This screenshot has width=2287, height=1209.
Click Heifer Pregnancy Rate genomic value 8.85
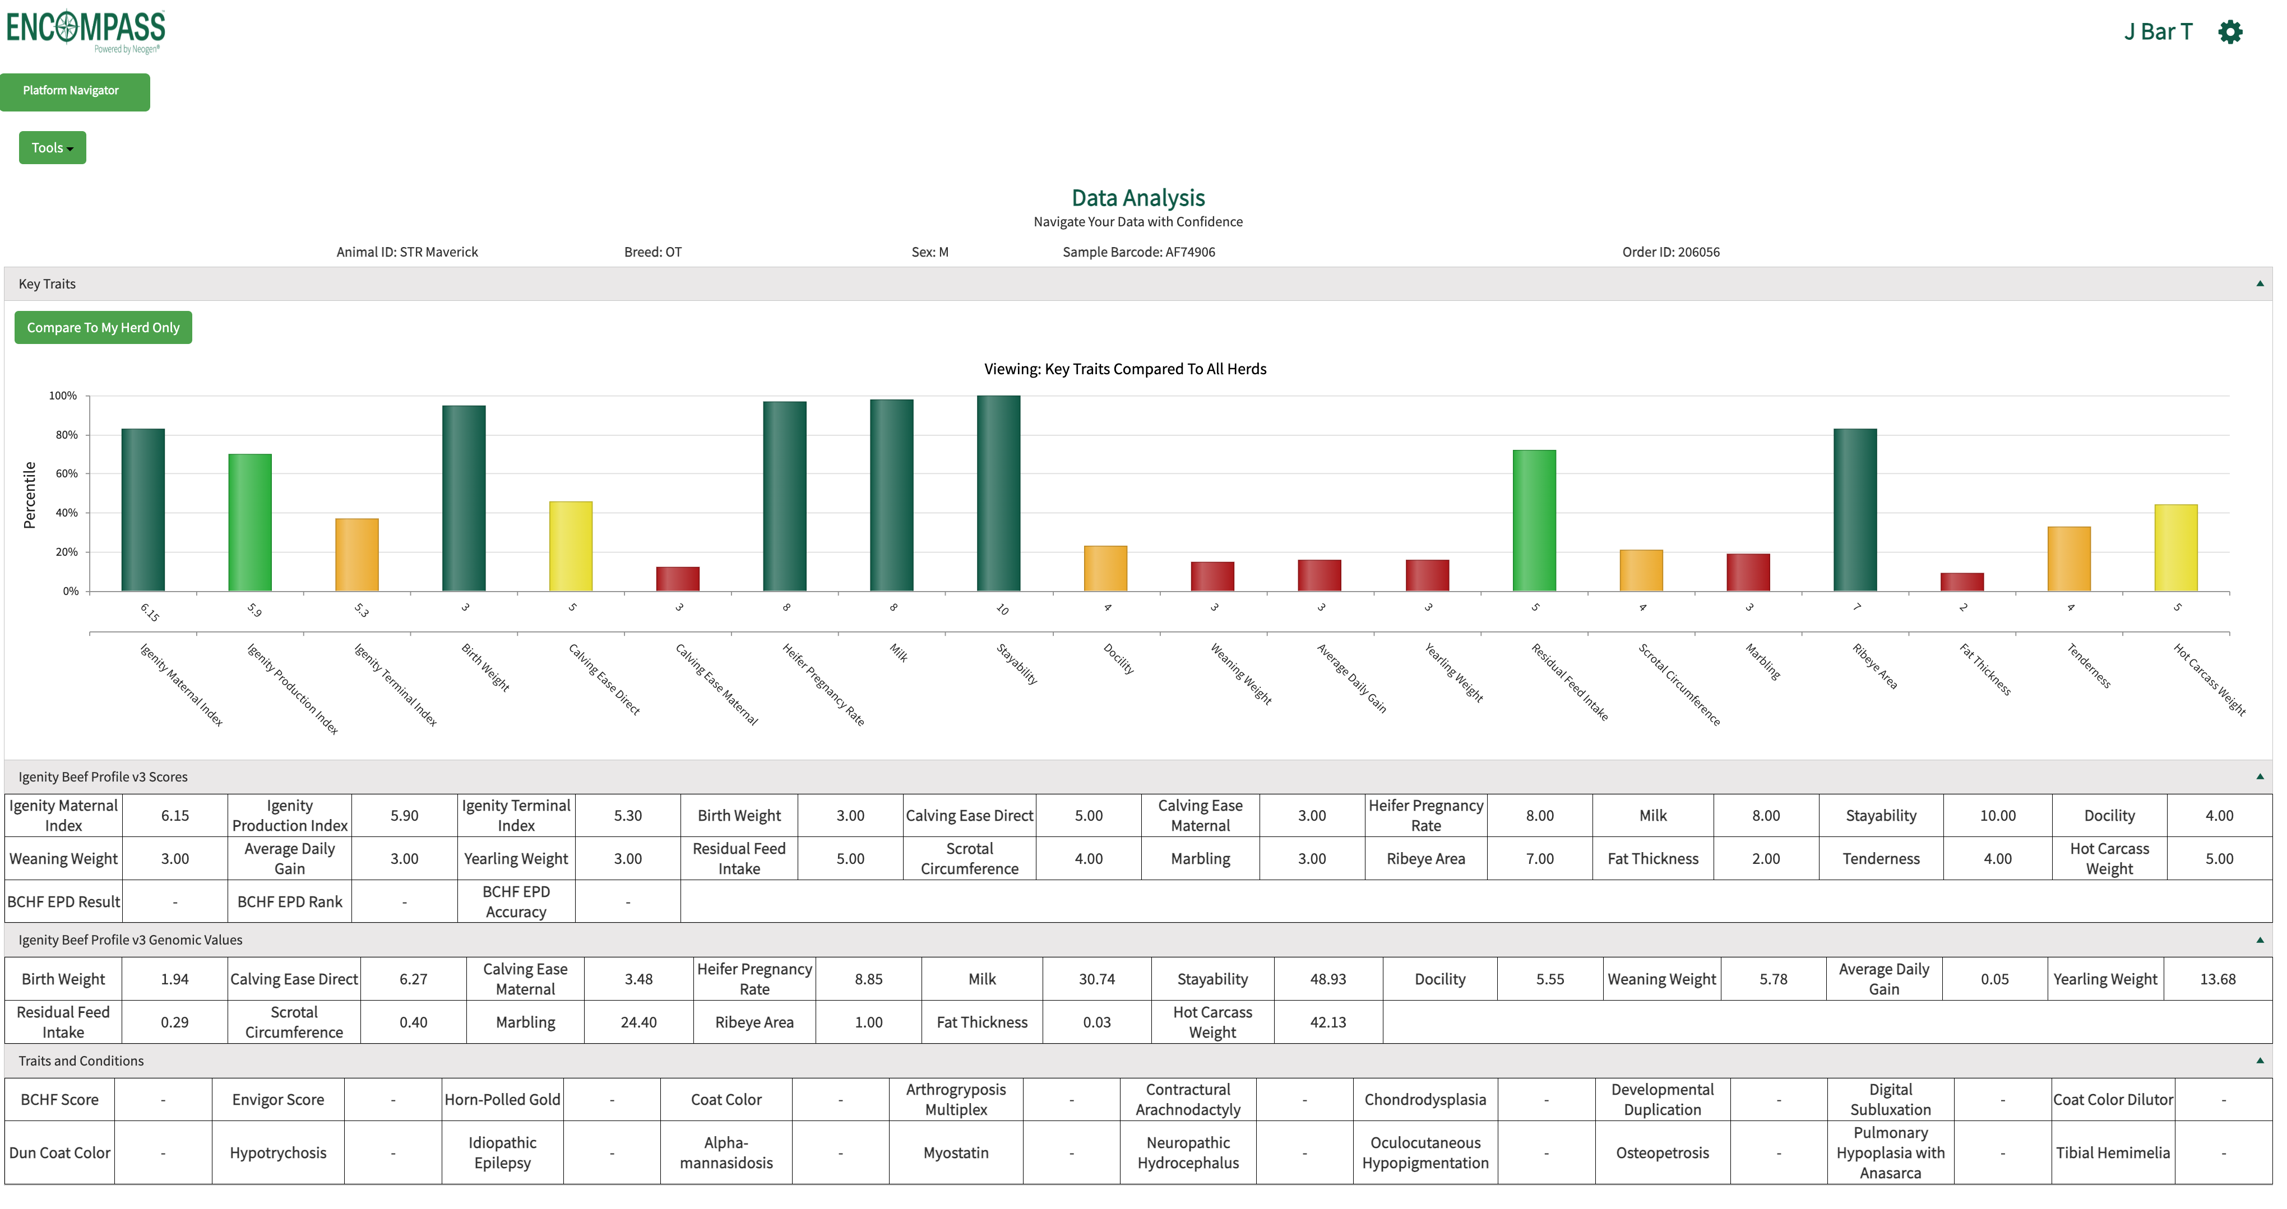pos(868,979)
